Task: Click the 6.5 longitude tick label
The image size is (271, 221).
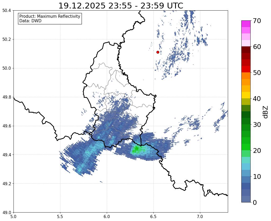Action: (153, 217)
